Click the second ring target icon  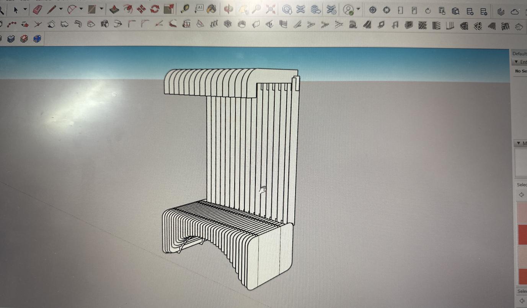(x=387, y=10)
